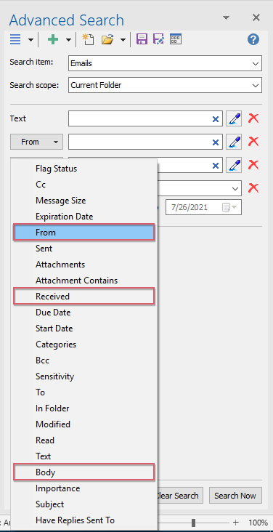
Task: Open the lines list menu icon
Action: [x=15, y=39]
